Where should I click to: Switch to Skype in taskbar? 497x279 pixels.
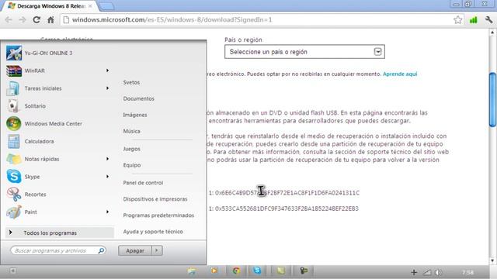pyautogui.click(x=257, y=270)
